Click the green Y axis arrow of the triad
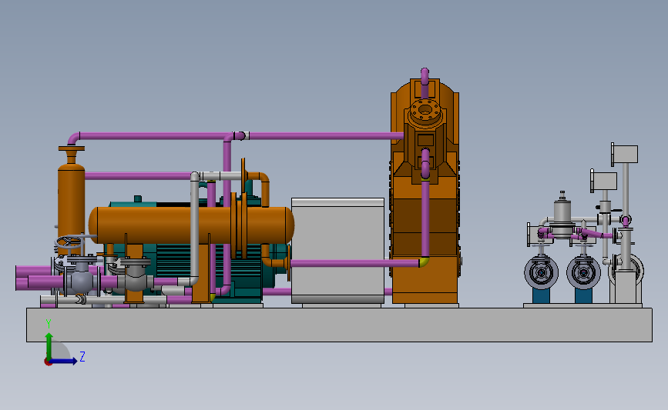The width and height of the screenshot is (668, 410). click(x=49, y=345)
